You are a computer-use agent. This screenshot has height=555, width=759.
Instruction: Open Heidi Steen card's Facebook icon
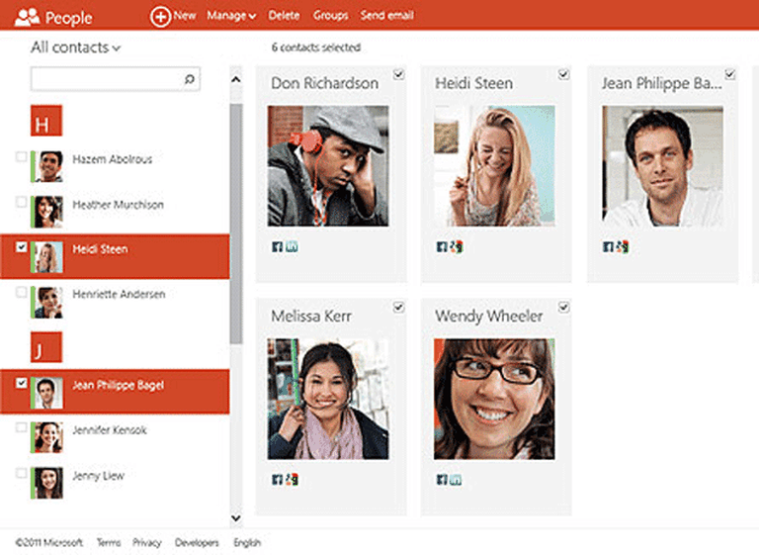click(442, 246)
